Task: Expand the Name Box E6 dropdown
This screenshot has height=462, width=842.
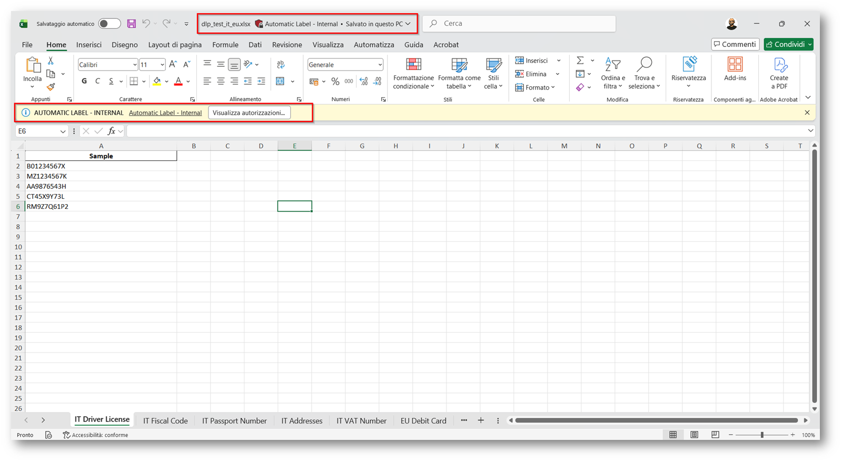Action: 63,132
